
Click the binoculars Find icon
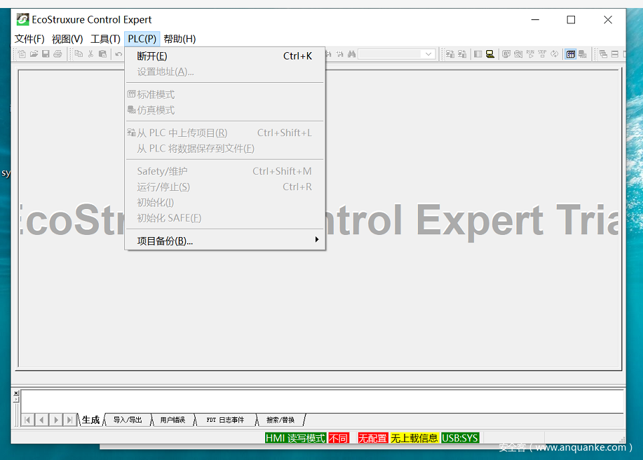(351, 53)
